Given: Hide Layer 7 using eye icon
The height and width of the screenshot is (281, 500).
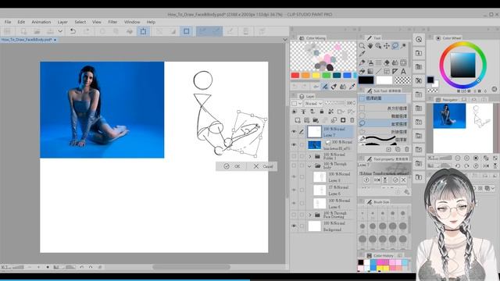Looking at the screenshot, I should tap(294, 132).
